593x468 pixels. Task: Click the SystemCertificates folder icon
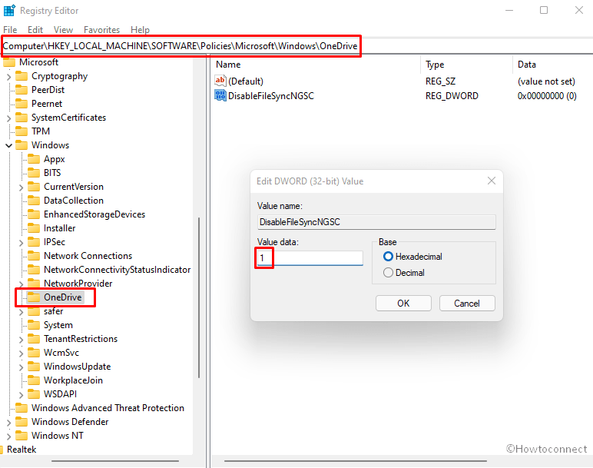click(22, 118)
